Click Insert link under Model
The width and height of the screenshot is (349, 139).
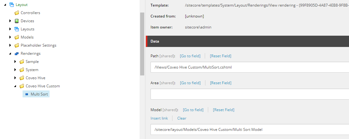point(159,118)
